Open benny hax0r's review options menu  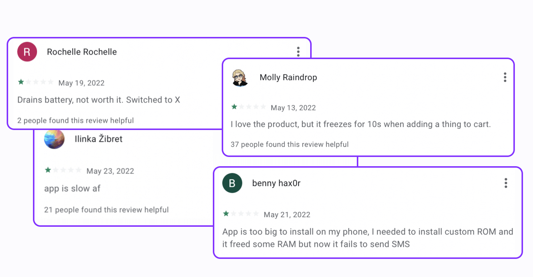pos(506,183)
